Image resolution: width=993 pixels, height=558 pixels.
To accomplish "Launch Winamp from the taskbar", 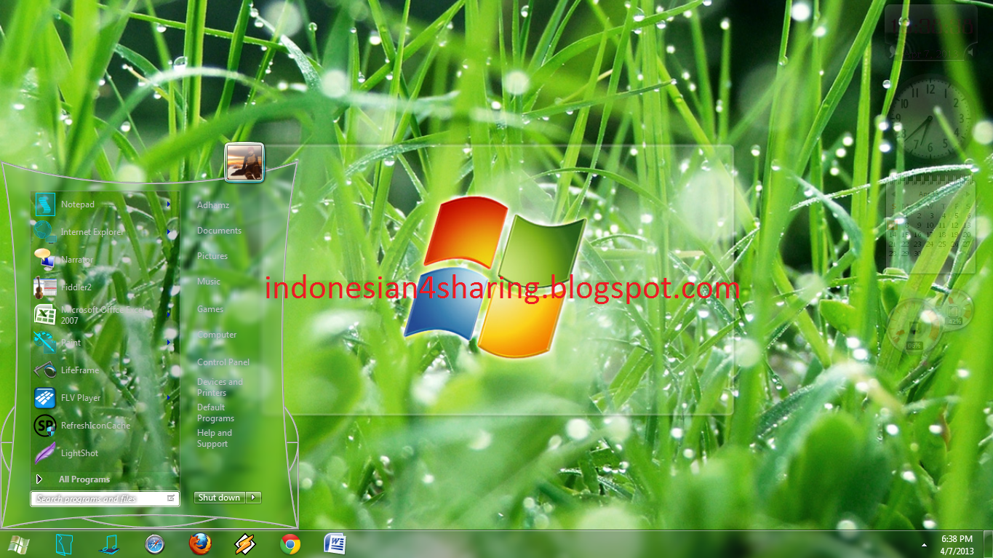I will click(244, 544).
